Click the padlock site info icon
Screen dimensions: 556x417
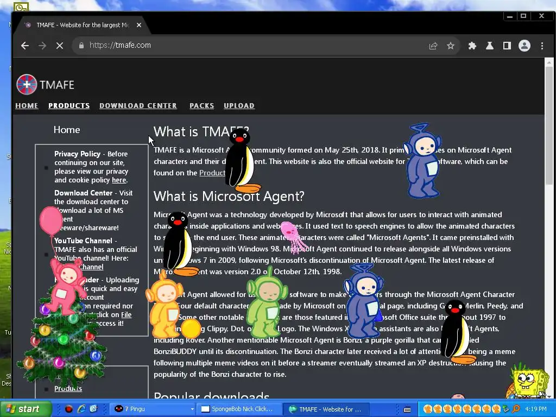(x=81, y=46)
